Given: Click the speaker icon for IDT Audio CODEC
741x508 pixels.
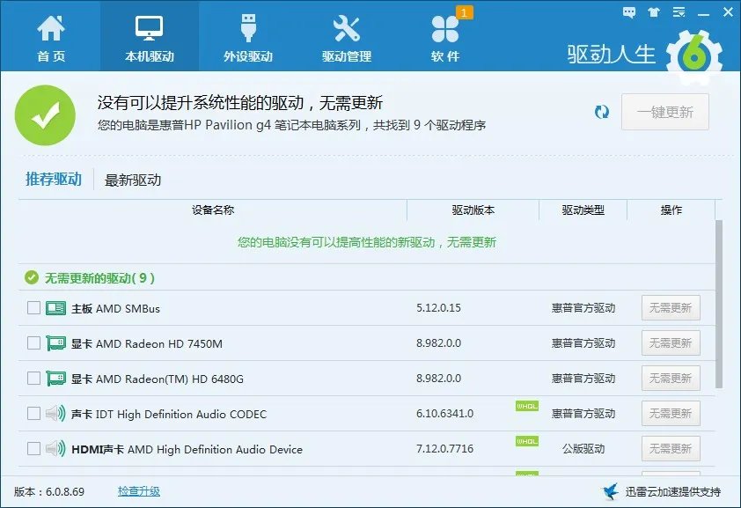Looking at the screenshot, I should pos(55,414).
